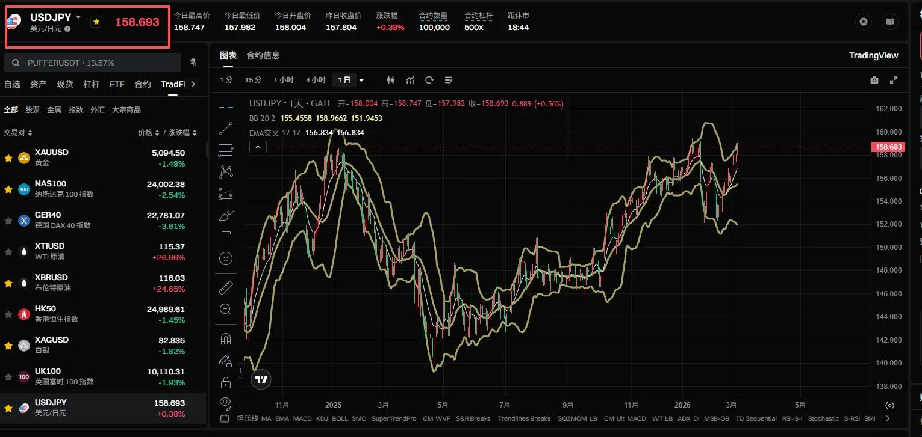This screenshot has width=922, height=437.
Task: Click the replay refresh icon in toolbar
Action: tap(429, 80)
